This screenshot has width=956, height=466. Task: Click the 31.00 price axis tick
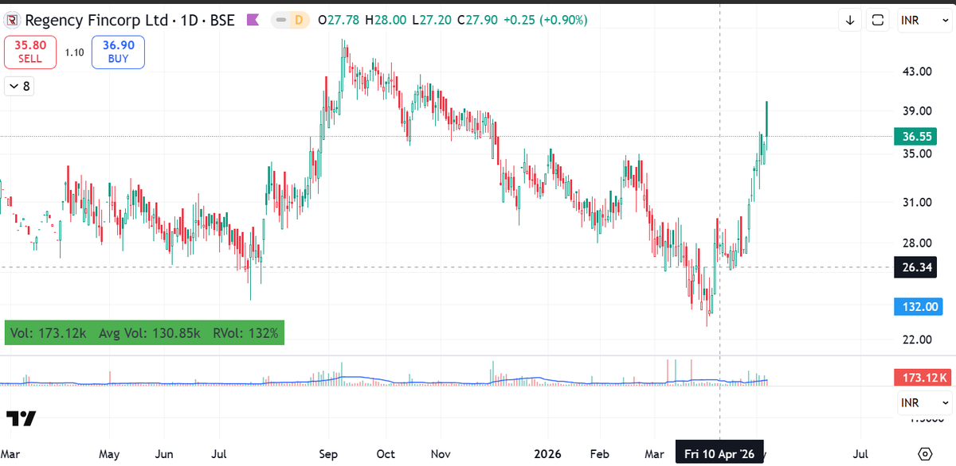pyautogui.click(x=915, y=203)
